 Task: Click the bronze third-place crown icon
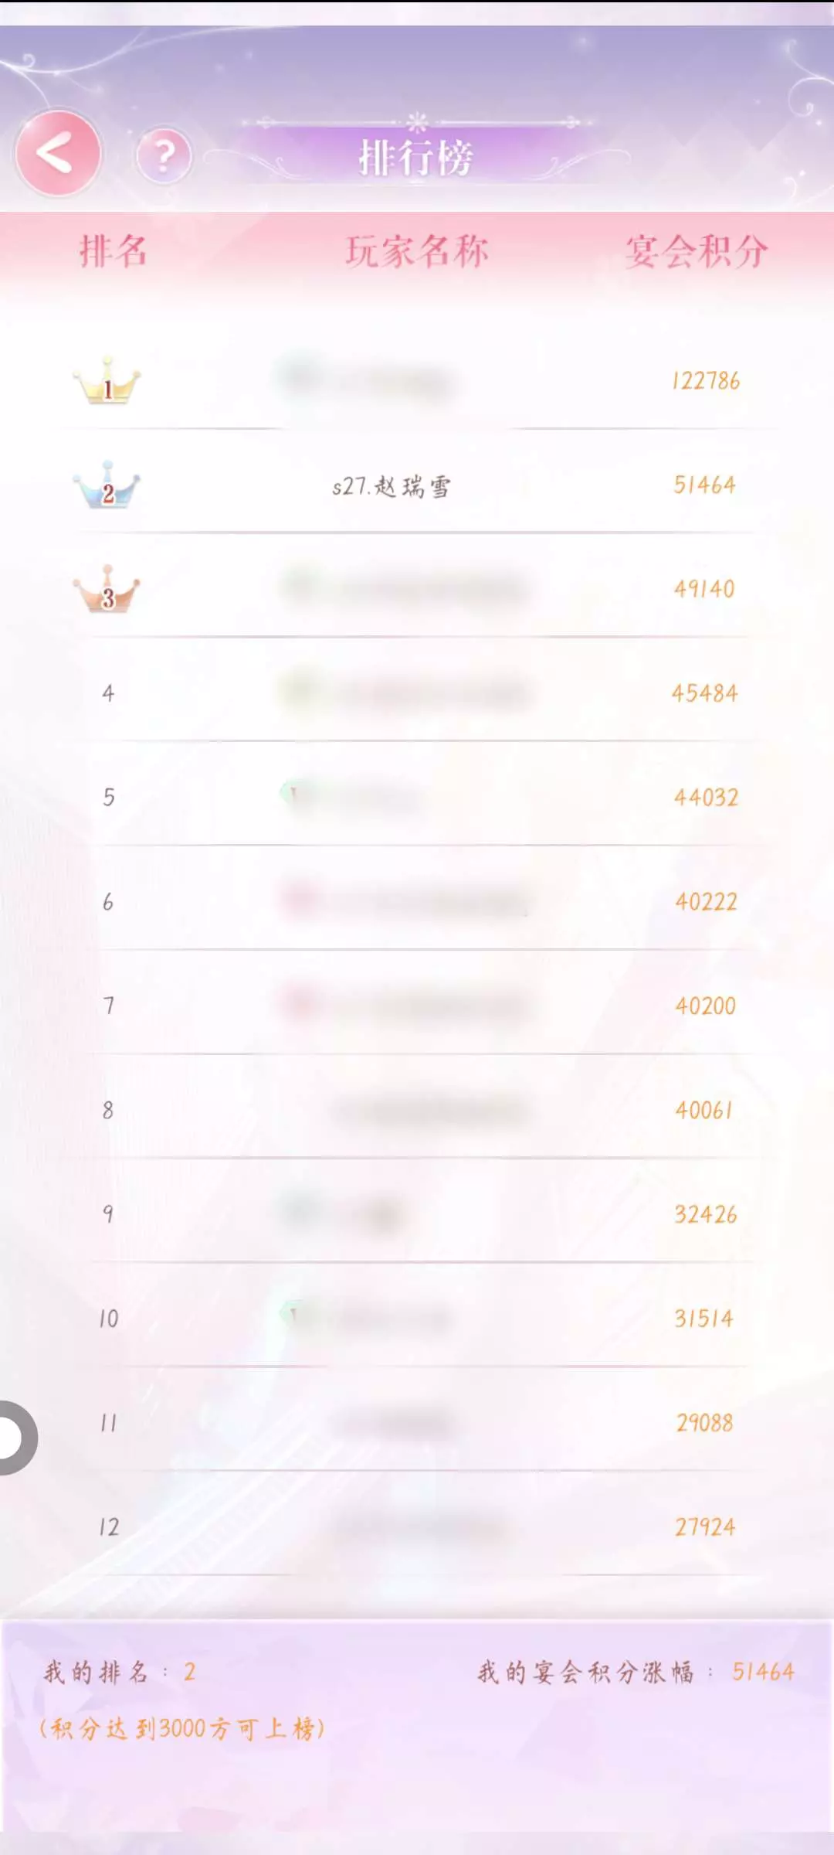point(107,590)
